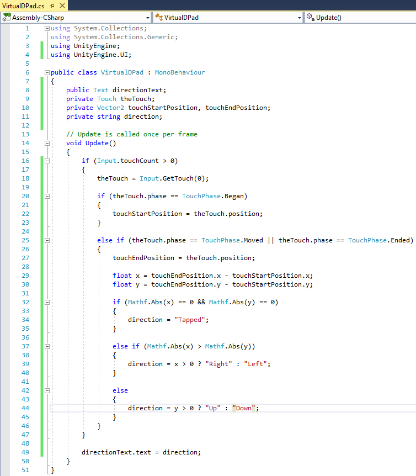
Task: Collapse the if Input.touchCount block
Action: pos(47,161)
